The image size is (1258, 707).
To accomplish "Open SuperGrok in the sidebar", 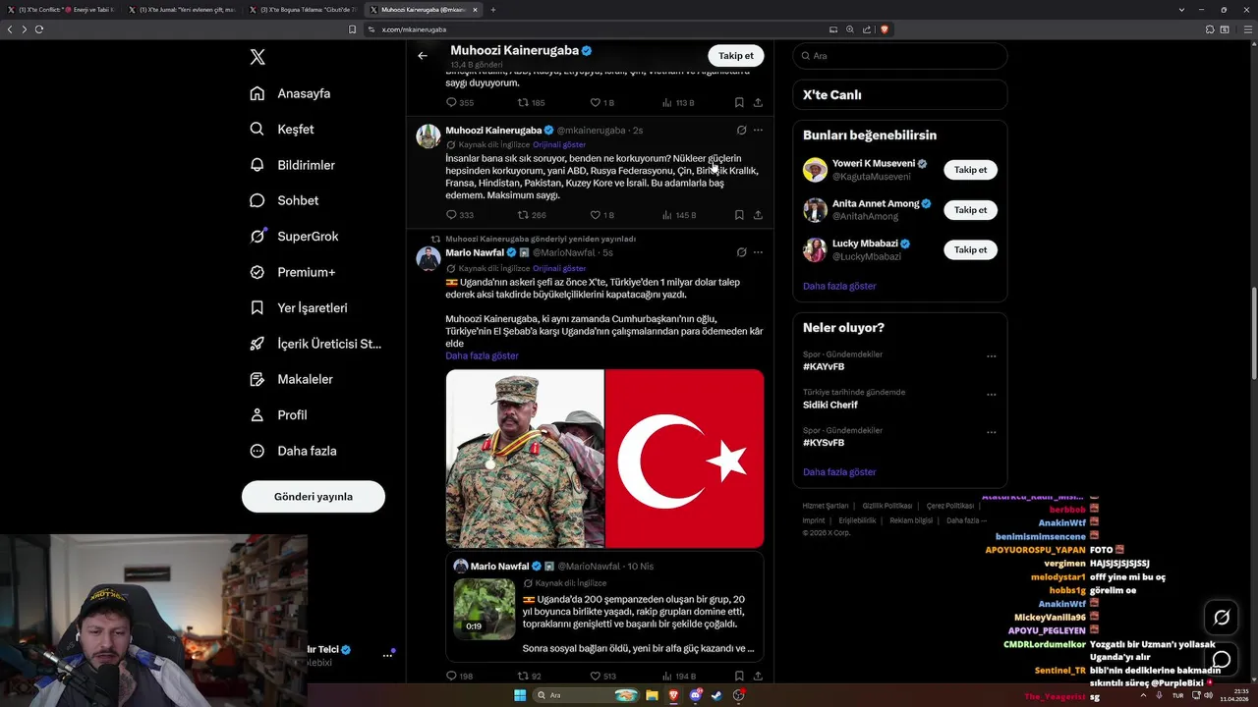I will tap(294, 237).
